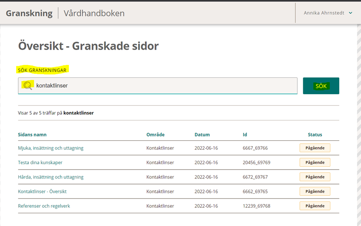Click Pågående status for Testa dina kunskaper
361x226 pixels.
tap(315, 162)
